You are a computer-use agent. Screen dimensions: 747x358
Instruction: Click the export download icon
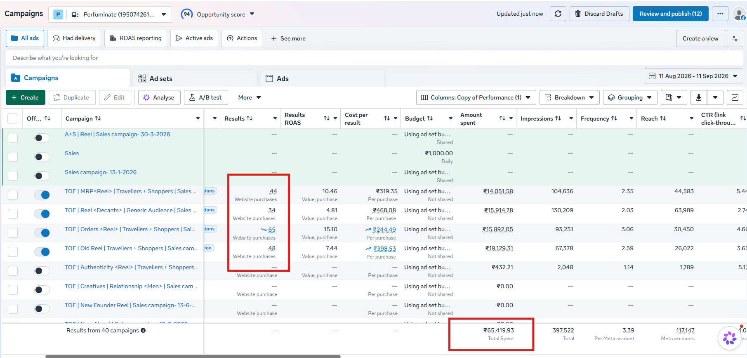[698, 97]
